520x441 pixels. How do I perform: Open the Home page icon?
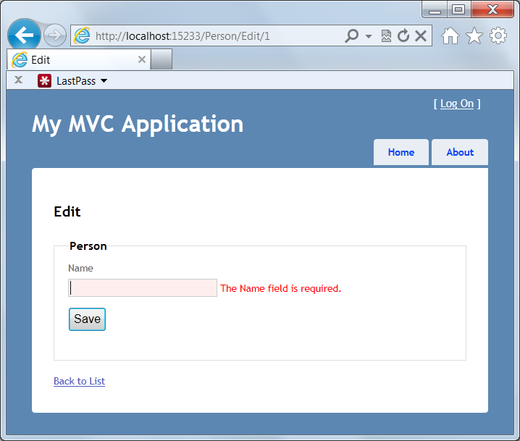[x=450, y=36]
